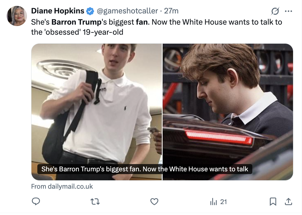The image size is (302, 215).
Task: Click the card's headline caption overlay
Action: tap(145, 169)
